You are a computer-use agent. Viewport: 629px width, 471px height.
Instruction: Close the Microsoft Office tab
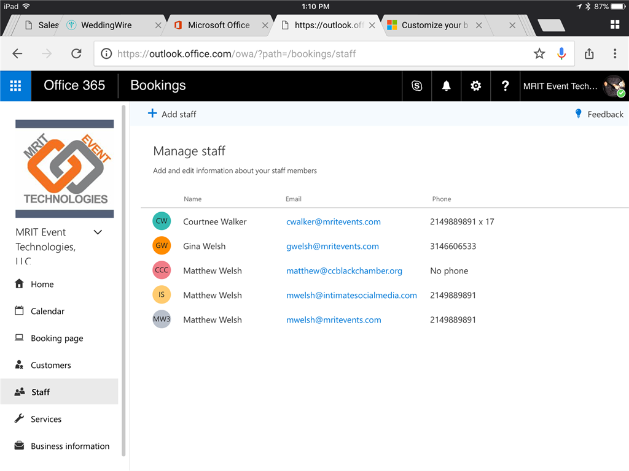[x=265, y=25]
